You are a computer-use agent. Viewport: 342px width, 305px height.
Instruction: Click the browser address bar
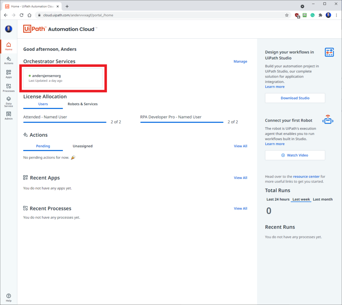(x=161, y=15)
